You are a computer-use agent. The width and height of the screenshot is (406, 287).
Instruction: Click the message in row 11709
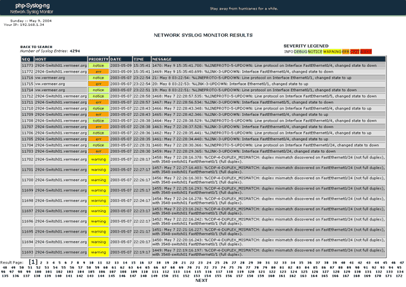pyautogui.click(x=268, y=115)
